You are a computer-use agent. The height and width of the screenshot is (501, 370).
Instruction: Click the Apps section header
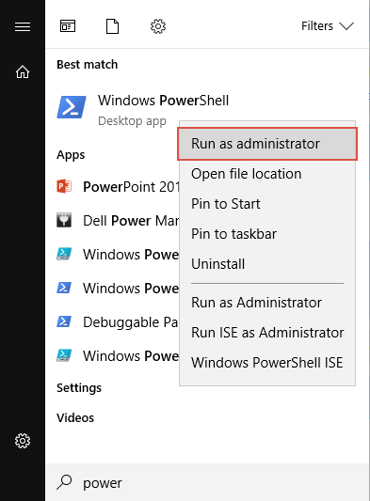click(x=71, y=155)
